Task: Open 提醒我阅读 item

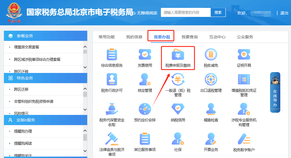Action: tap(23, 143)
